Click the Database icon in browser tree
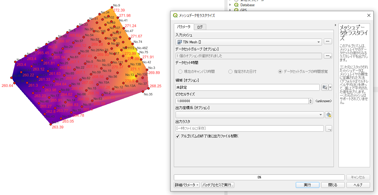This screenshot has height=195, width=378. (236, 5)
